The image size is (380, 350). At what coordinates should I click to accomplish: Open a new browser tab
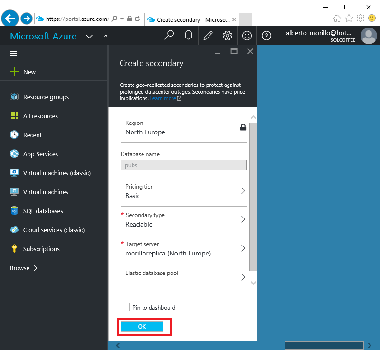tap(246, 19)
